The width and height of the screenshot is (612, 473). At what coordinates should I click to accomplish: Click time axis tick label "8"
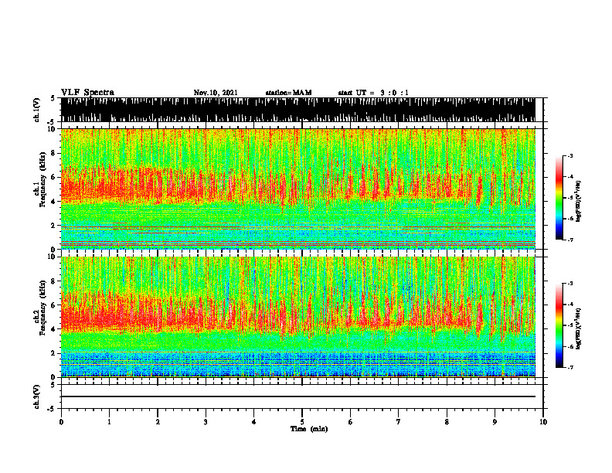click(447, 422)
